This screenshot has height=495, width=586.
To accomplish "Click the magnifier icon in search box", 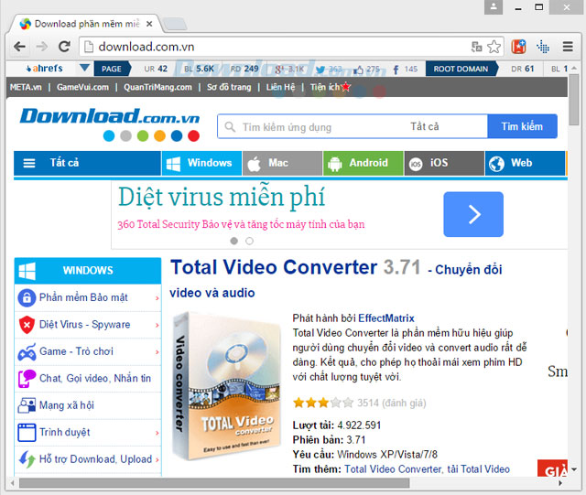I will 230,126.
